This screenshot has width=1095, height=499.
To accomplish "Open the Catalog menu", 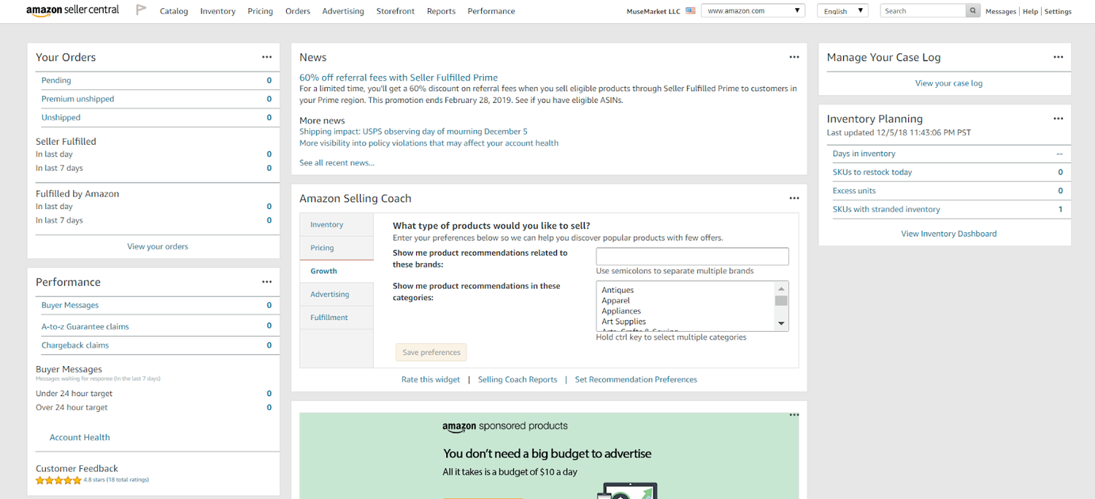I will (x=174, y=11).
